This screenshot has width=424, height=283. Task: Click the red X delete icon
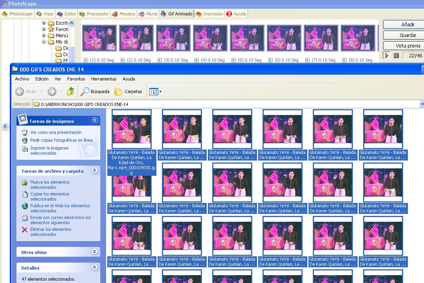click(25, 230)
